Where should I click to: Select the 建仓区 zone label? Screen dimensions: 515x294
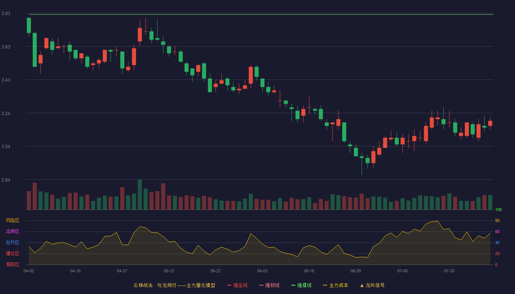click(13, 254)
